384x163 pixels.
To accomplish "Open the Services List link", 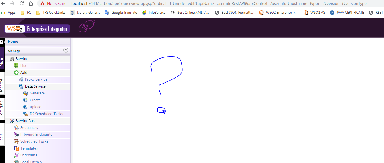I will tap(23, 66).
